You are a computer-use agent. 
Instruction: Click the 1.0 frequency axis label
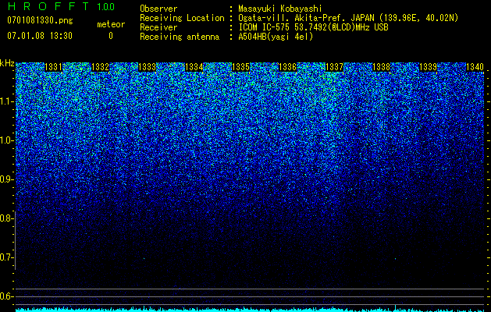6,140
